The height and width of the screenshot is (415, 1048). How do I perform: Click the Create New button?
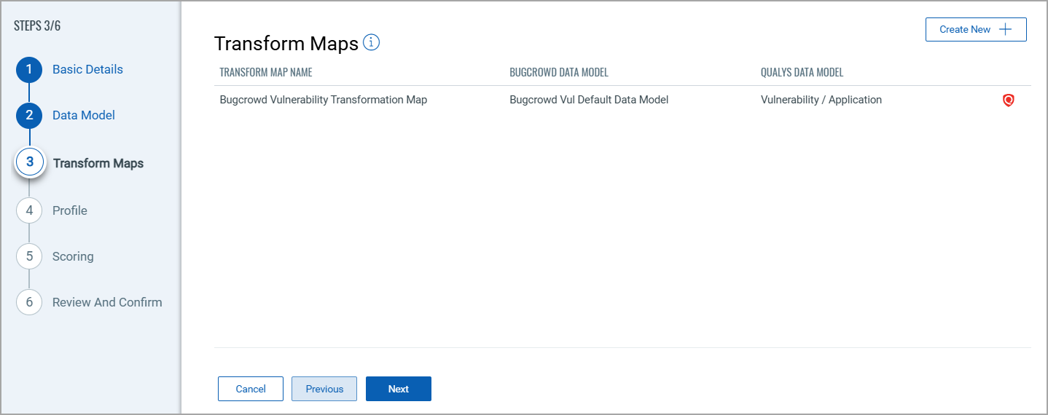tap(976, 29)
